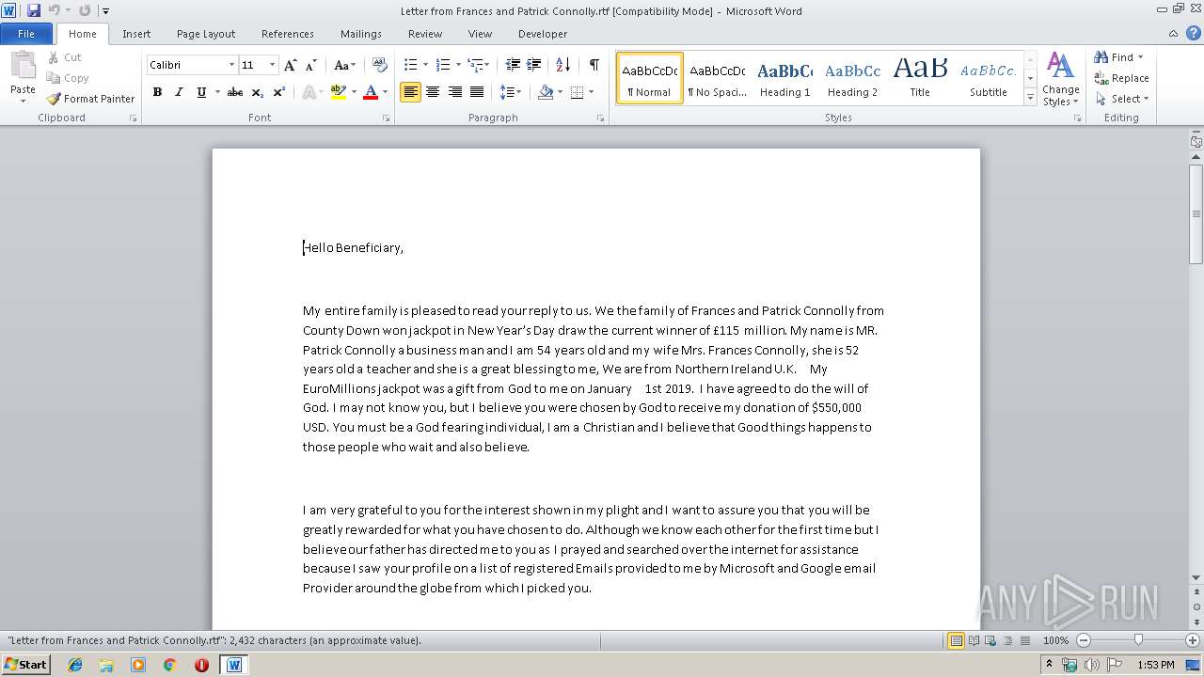Screen dimensions: 1204x677
Task: Click the bullets list icon
Action: click(x=410, y=65)
